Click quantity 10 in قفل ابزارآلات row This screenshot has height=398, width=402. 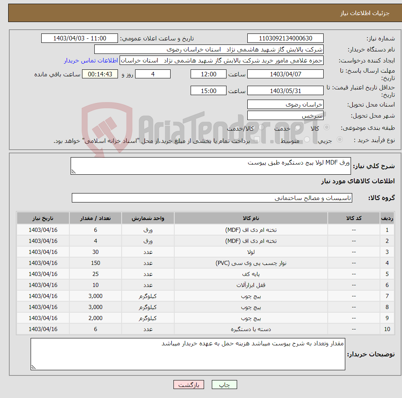[x=96, y=285]
